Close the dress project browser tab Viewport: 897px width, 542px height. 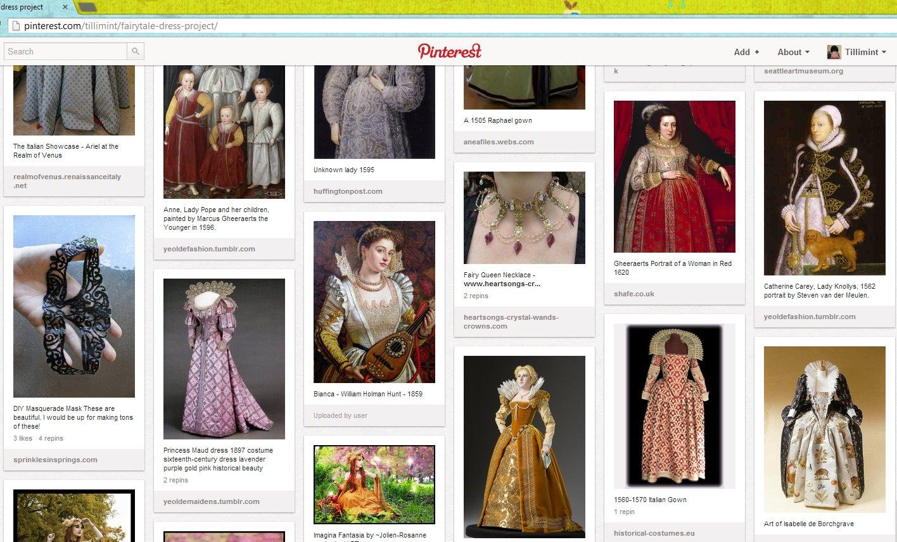65,7
